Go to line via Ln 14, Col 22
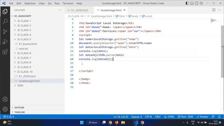The width and height of the screenshot is (224, 126). (x=121, y=117)
